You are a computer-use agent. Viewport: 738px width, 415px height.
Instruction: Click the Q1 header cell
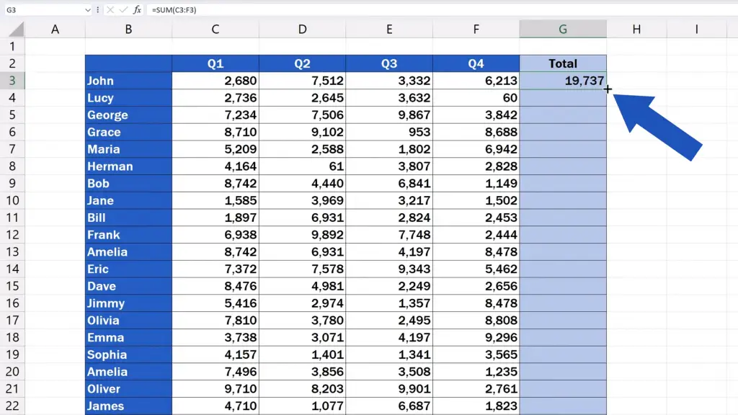pyautogui.click(x=215, y=63)
